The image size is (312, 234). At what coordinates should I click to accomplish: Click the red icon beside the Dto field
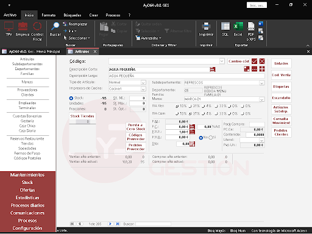(x=192, y=144)
